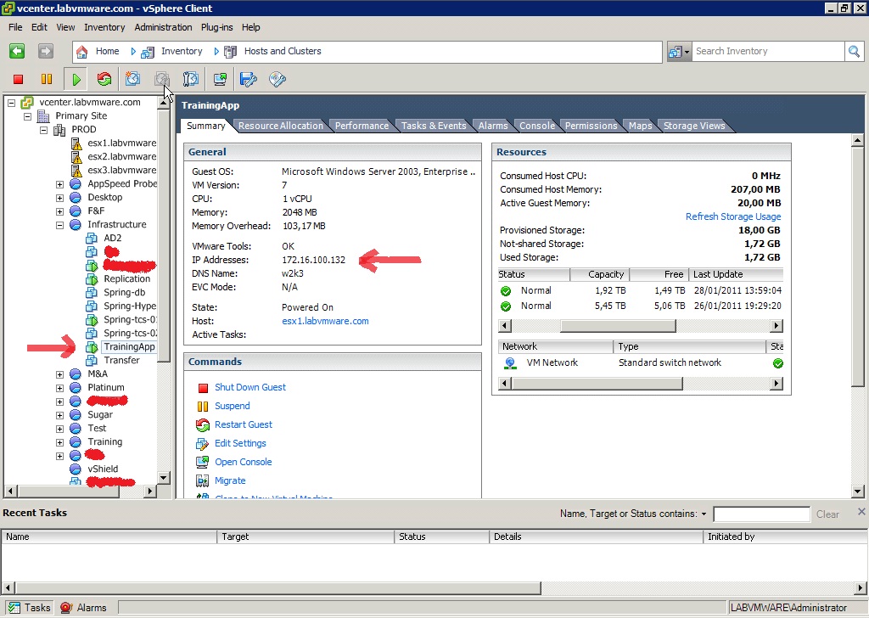Expand the Training resource pool
The image size is (869, 618).
[59, 442]
